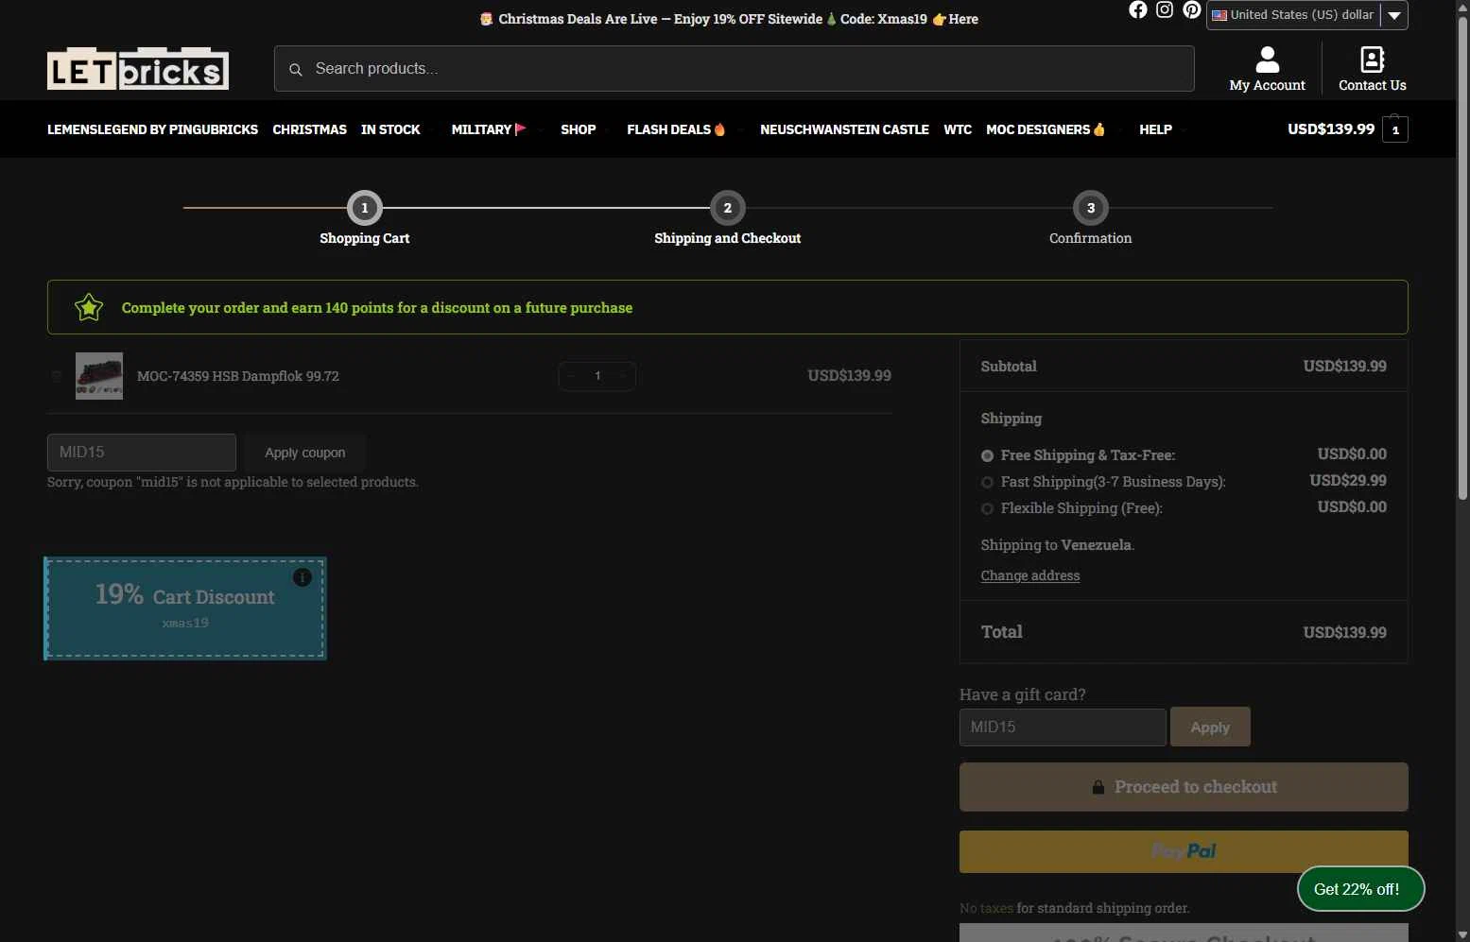Click the quantity field showing 1
This screenshot has width=1470, height=942.
coord(597,376)
